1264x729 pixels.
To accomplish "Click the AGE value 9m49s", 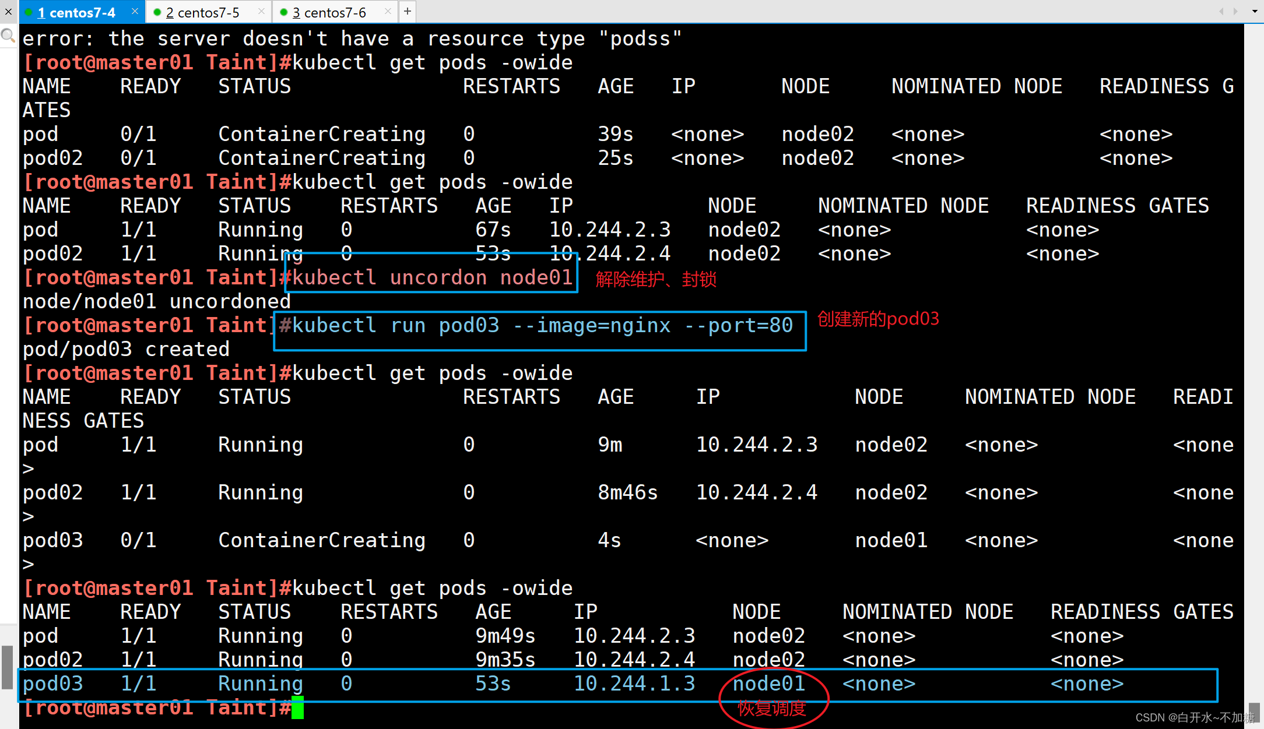I will point(505,636).
